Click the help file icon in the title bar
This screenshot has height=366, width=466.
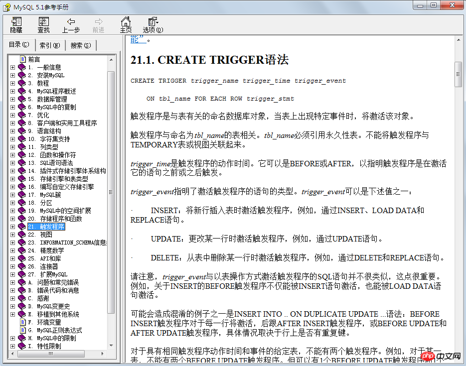[x=6, y=7]
